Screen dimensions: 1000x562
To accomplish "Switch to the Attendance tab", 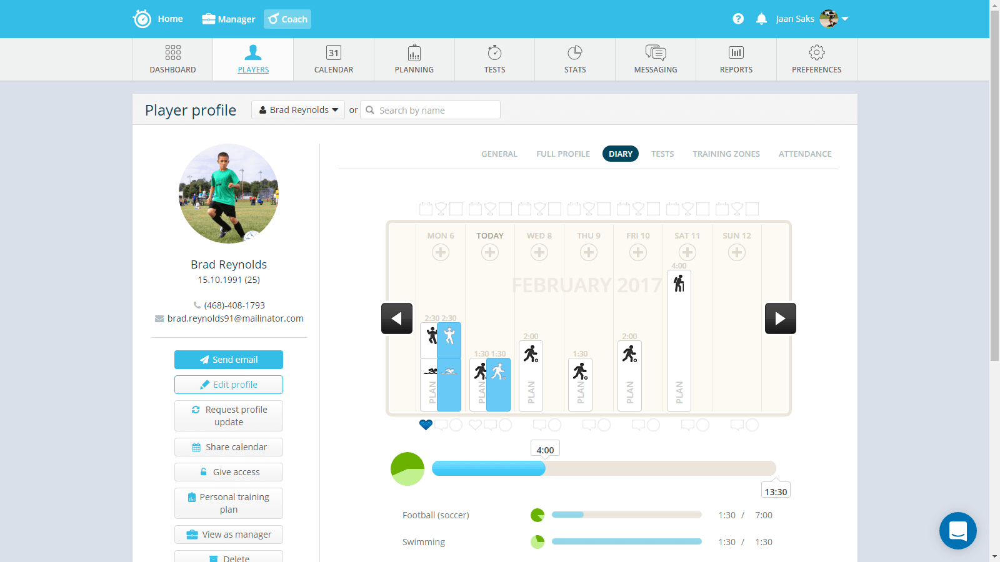I will tap(804, 154).
